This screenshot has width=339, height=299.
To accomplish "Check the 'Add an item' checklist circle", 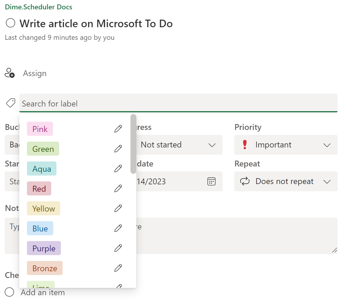I will coord(10,292).
